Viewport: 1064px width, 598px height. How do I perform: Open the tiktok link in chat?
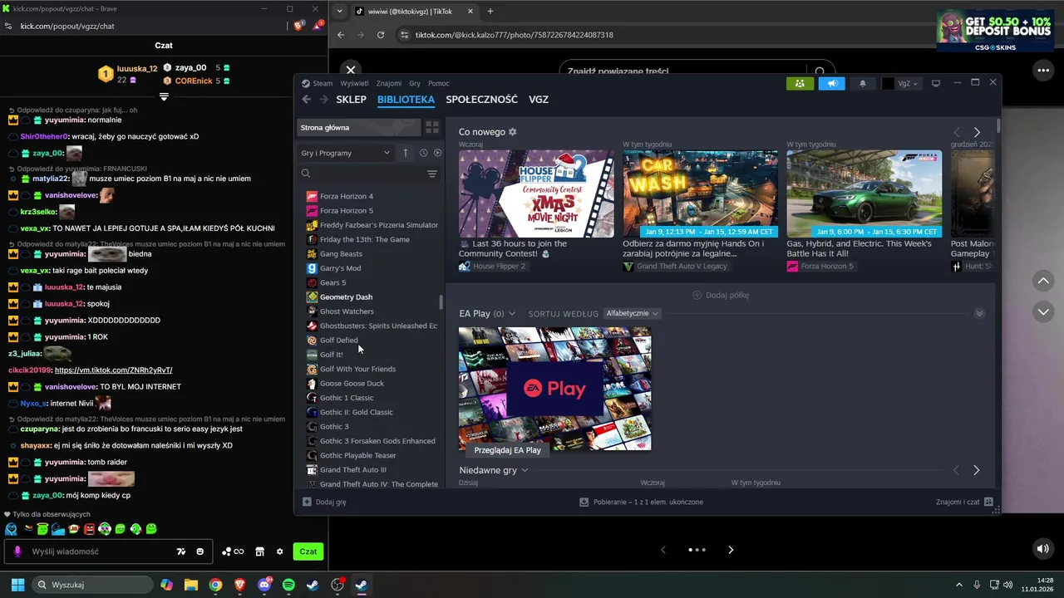(114, 370)
